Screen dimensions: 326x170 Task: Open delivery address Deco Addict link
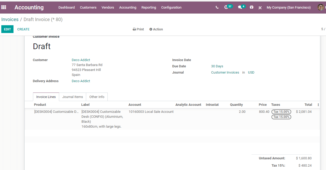(81, 81)
